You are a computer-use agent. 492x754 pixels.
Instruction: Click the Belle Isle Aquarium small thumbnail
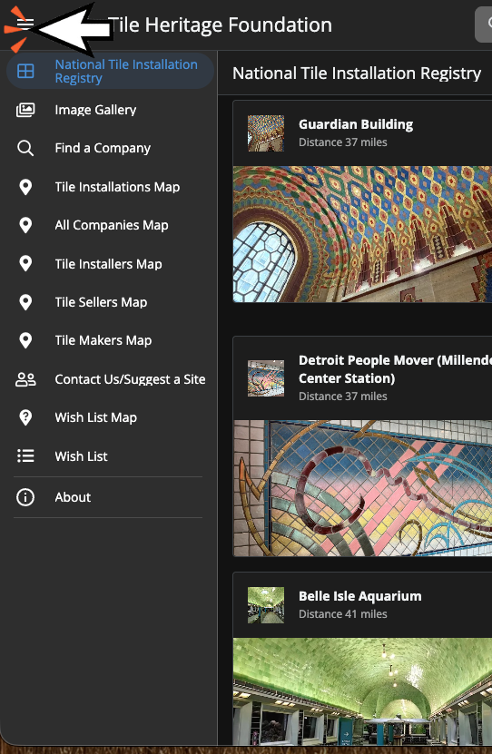[x=266, y=605]
